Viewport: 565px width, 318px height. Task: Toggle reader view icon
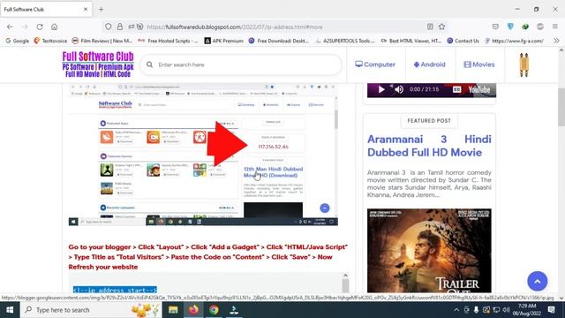[430, 26]
